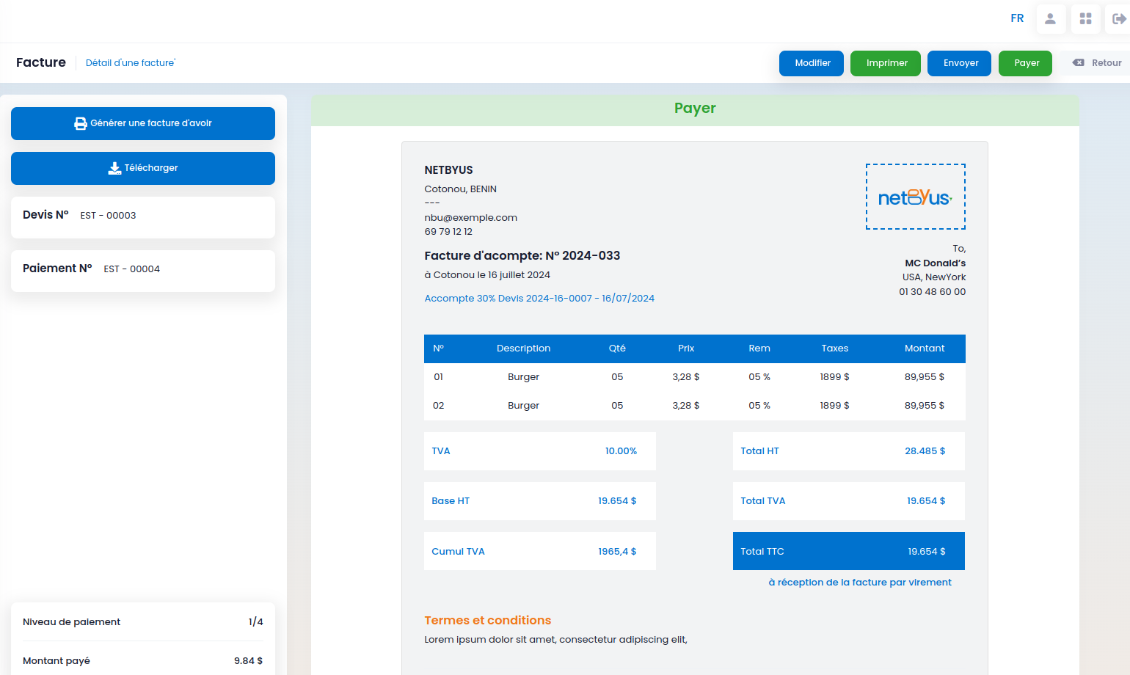This screenshot has width=1130, height=675.
Task: Click the logout icon
Action: (1118, 19)
